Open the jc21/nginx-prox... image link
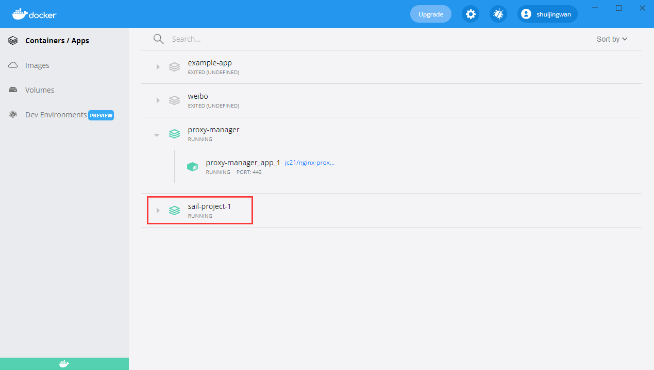The width and height of the screenshot is (654, 370). [309, 163]
